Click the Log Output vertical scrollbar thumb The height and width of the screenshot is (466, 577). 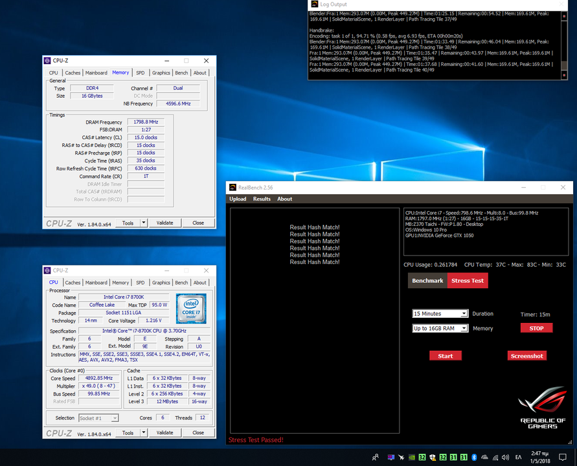coord(564,65)
